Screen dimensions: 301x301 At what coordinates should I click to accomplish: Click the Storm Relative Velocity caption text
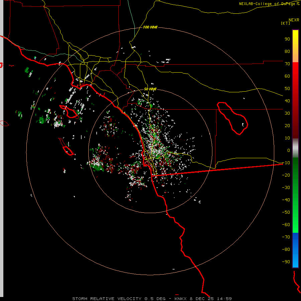click(x=152, y=299)
